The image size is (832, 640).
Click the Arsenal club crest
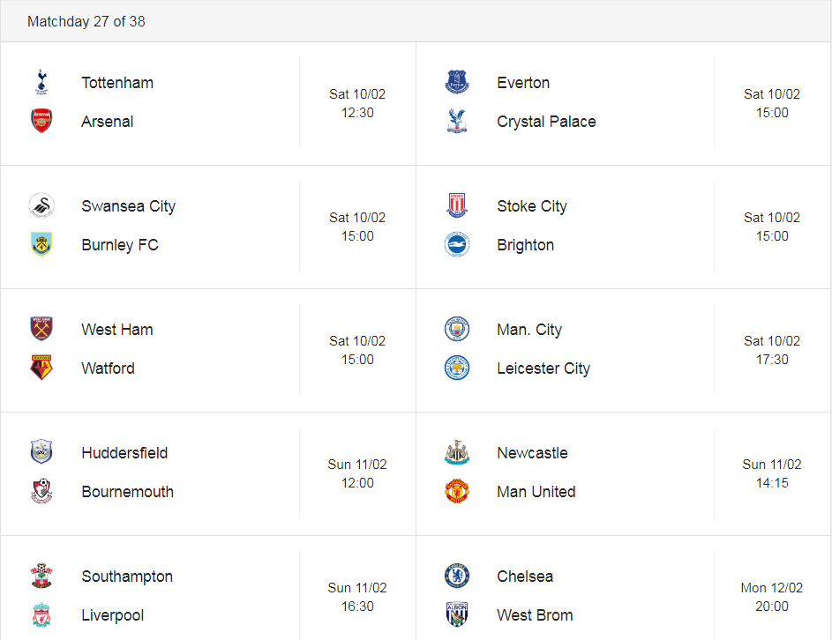tap(41, 121)
